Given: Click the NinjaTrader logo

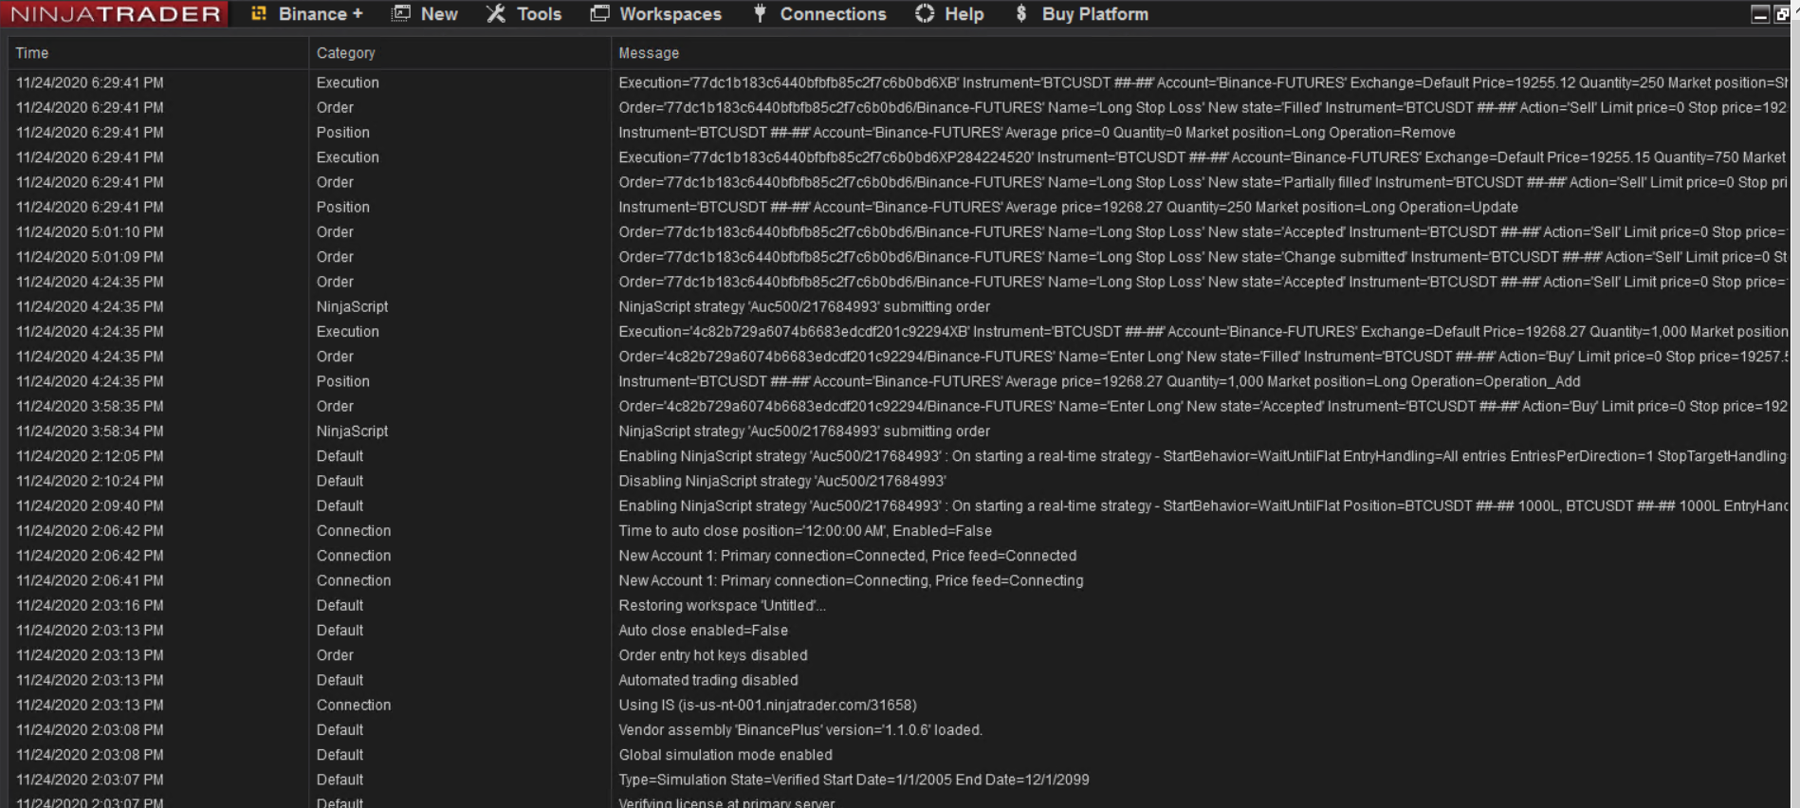Looking at the screenshot, I should 115,14.
